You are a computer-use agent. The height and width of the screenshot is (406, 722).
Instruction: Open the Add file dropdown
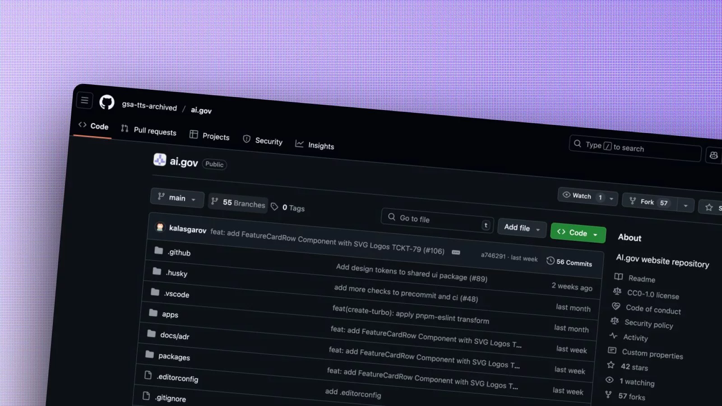tap(522, 228)
